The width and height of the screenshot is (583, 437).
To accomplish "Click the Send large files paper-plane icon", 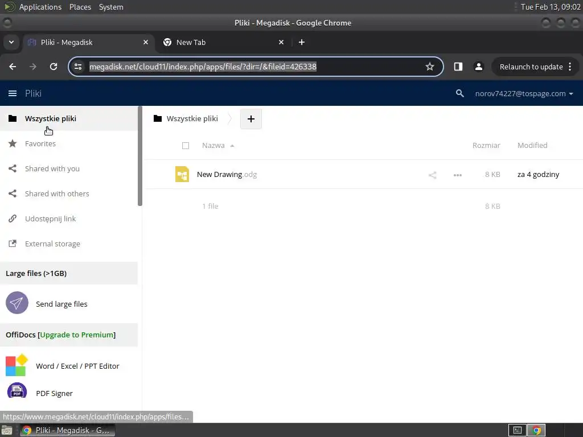I will click(x=17, y=303).
